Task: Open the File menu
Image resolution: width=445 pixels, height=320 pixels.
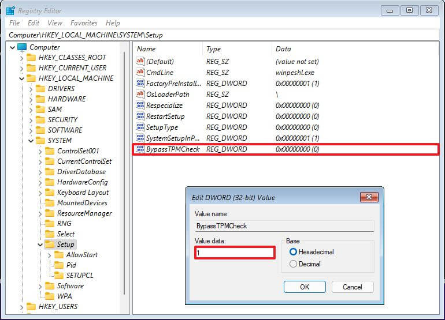Action: [x=14, y=23]
